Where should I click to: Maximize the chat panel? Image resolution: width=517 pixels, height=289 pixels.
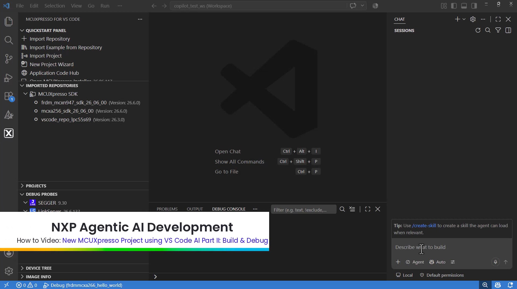point(498,19)
